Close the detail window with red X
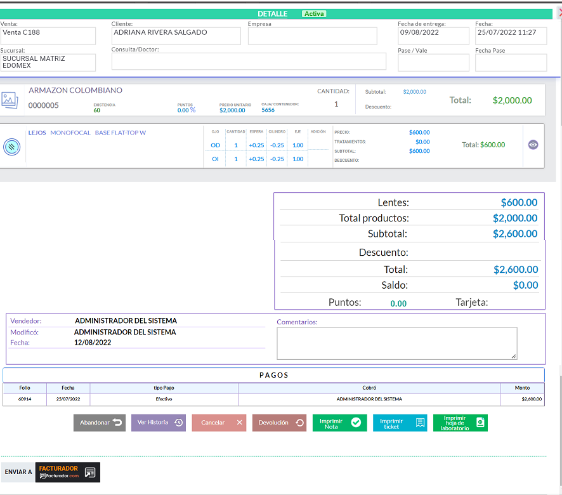This screenshot has height=495, width=562. click(x=560, y=13)
